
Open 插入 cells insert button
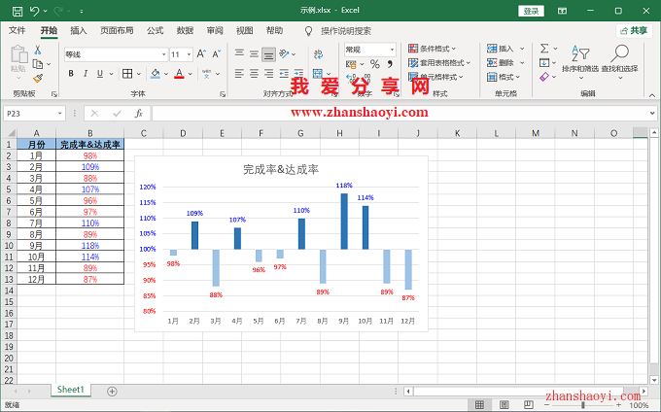click(x=500, y=49)
